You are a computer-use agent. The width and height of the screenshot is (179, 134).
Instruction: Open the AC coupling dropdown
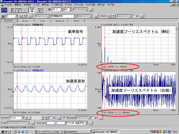click(x=71, y=9)
